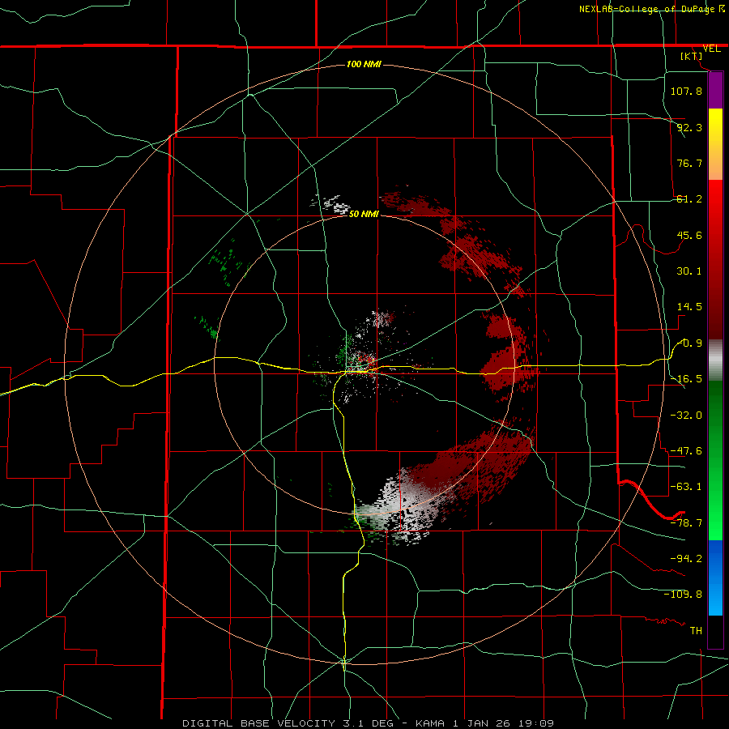
Task: Click the VEL legend title
Action: coord(711,49)
